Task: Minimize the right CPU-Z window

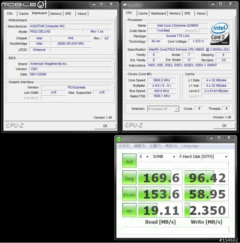Action: click(x=213, y=4)
